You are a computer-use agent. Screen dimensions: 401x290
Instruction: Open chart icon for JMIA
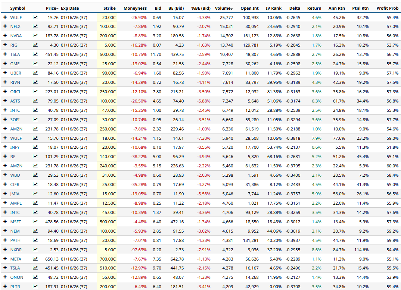point(35,194)
